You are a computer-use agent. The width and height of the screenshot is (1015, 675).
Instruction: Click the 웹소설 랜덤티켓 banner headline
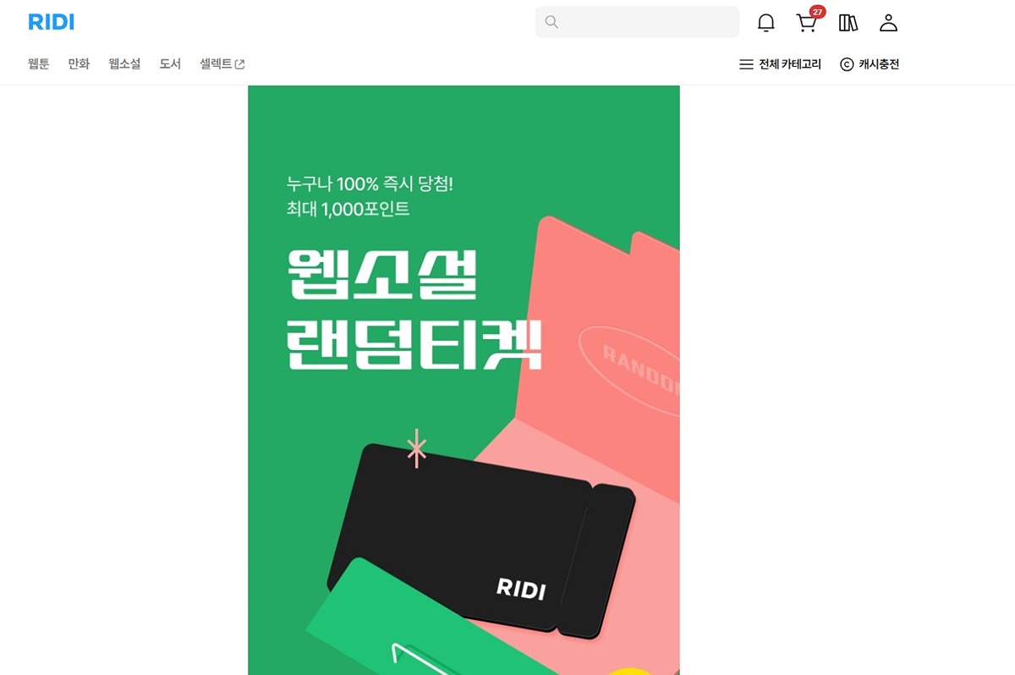click(414, 310)
